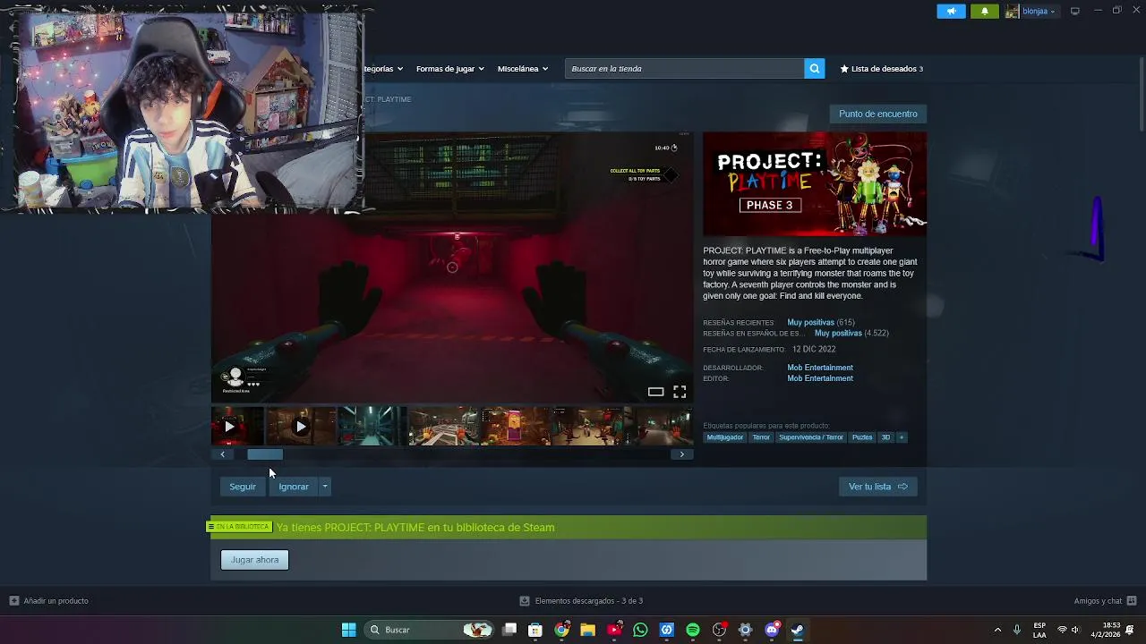Enter fullscreen on the game trailer
The width and height of the screenshot is (1146, 644).
pos(680,392)
